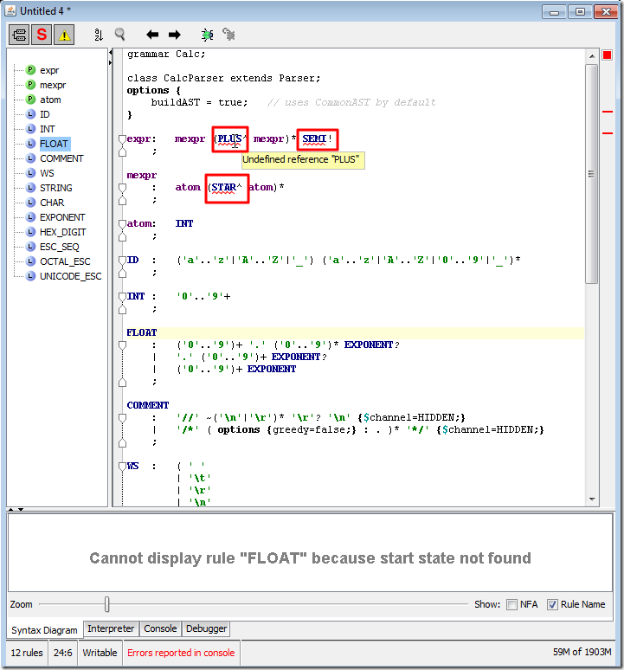This screenshot has height=670, width=624.
Task: Select the CHAR rule in tree
Action: pos(52,203)
